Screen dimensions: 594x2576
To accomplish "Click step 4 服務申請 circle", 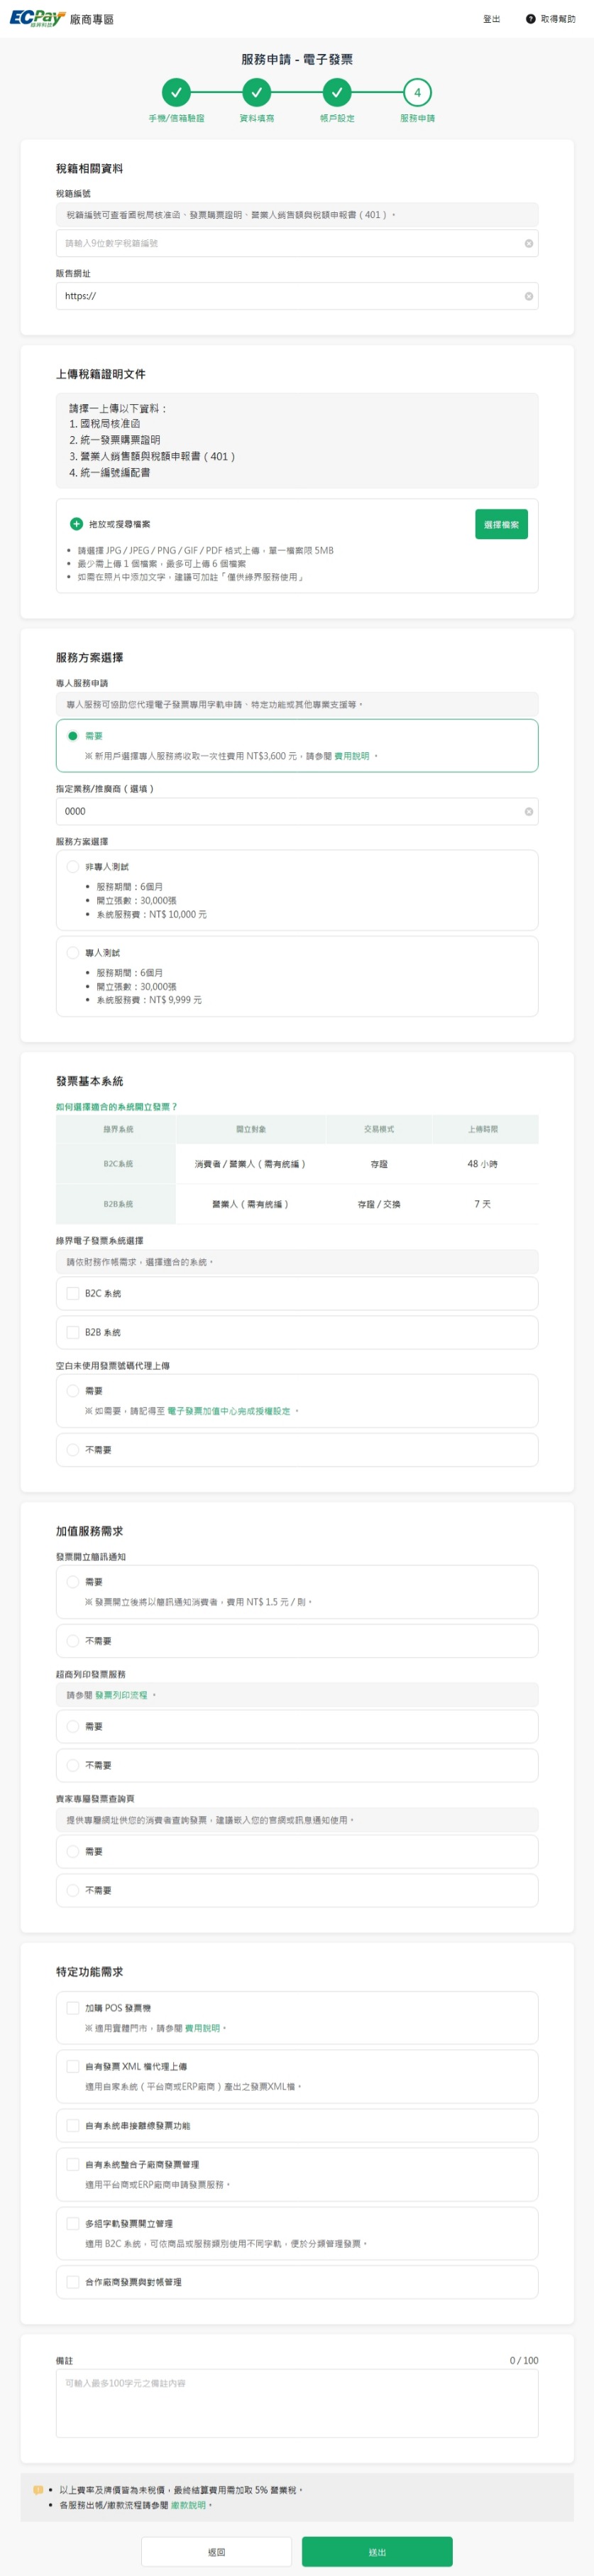I will [417, 93].
